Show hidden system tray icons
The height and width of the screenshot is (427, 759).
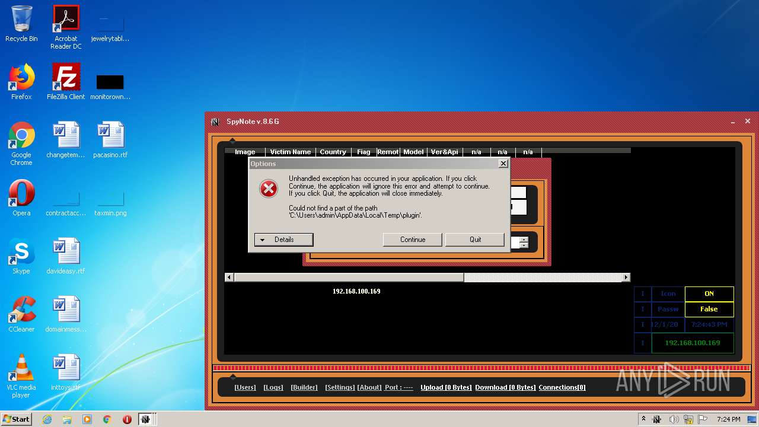[x=643, y=419]
